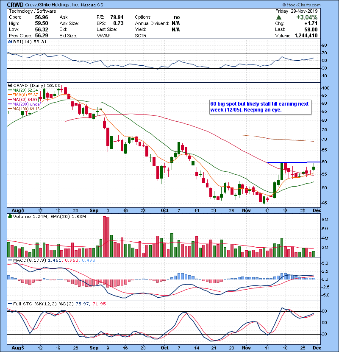This screenshot has height=352, width=339.
Task: Click the Prev Close value 56.29
Action: tap(42, 36)
